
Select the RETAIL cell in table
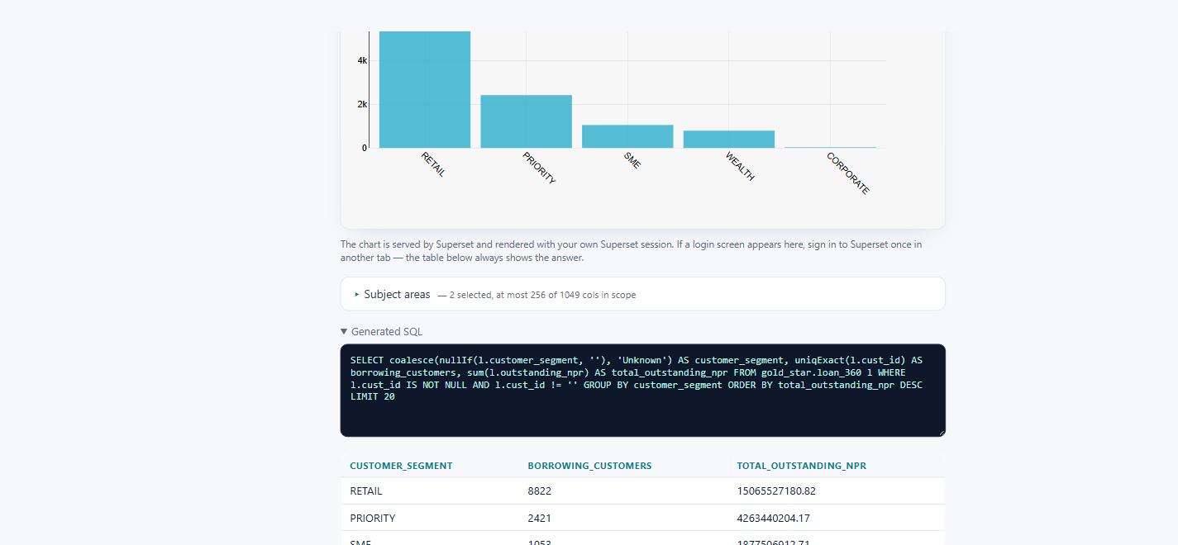tap(366, 491)
